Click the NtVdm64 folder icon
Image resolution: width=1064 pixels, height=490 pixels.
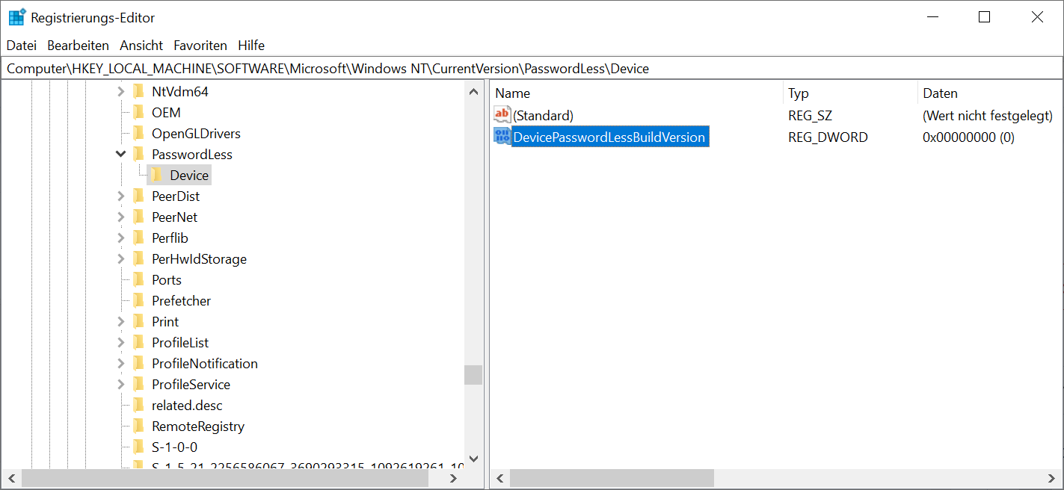[138, 92]
